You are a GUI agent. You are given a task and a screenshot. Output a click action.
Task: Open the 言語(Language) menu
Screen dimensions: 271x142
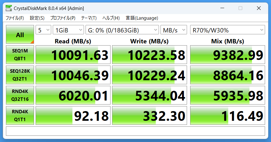142,18
